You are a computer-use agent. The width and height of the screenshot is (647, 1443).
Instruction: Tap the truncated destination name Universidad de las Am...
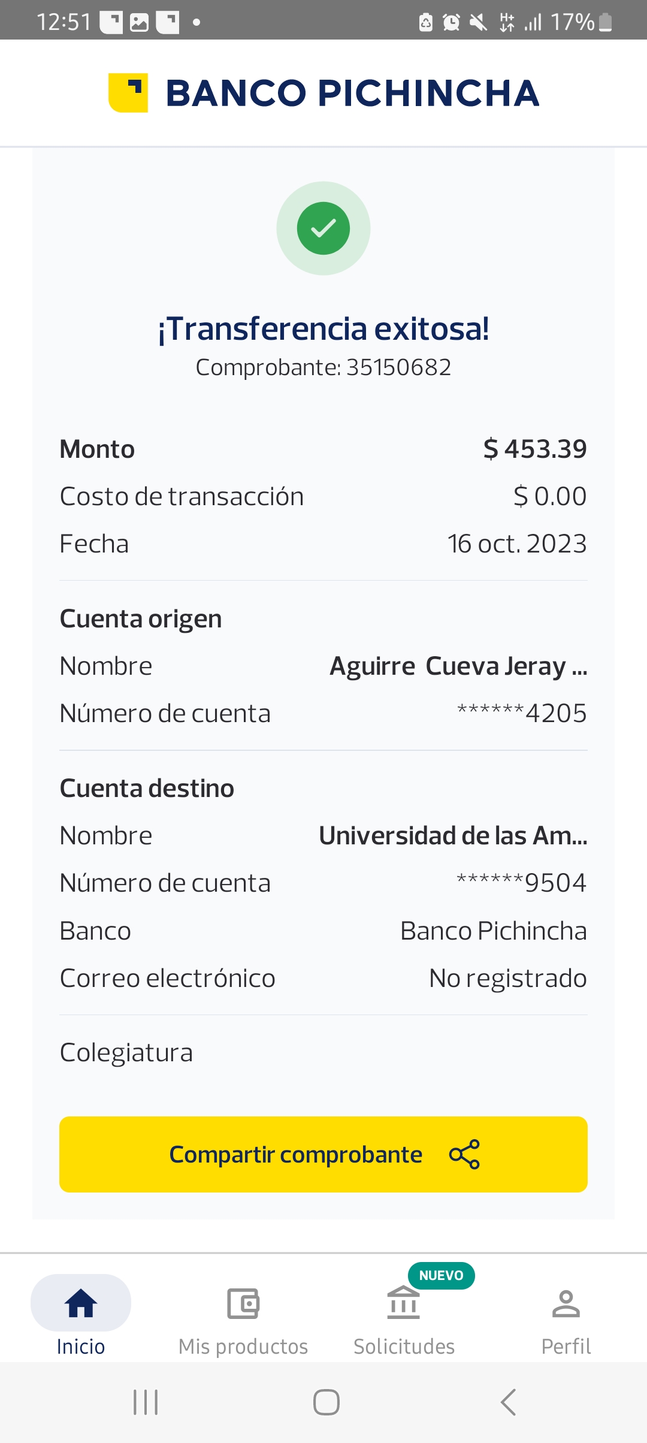pos(453,836)
